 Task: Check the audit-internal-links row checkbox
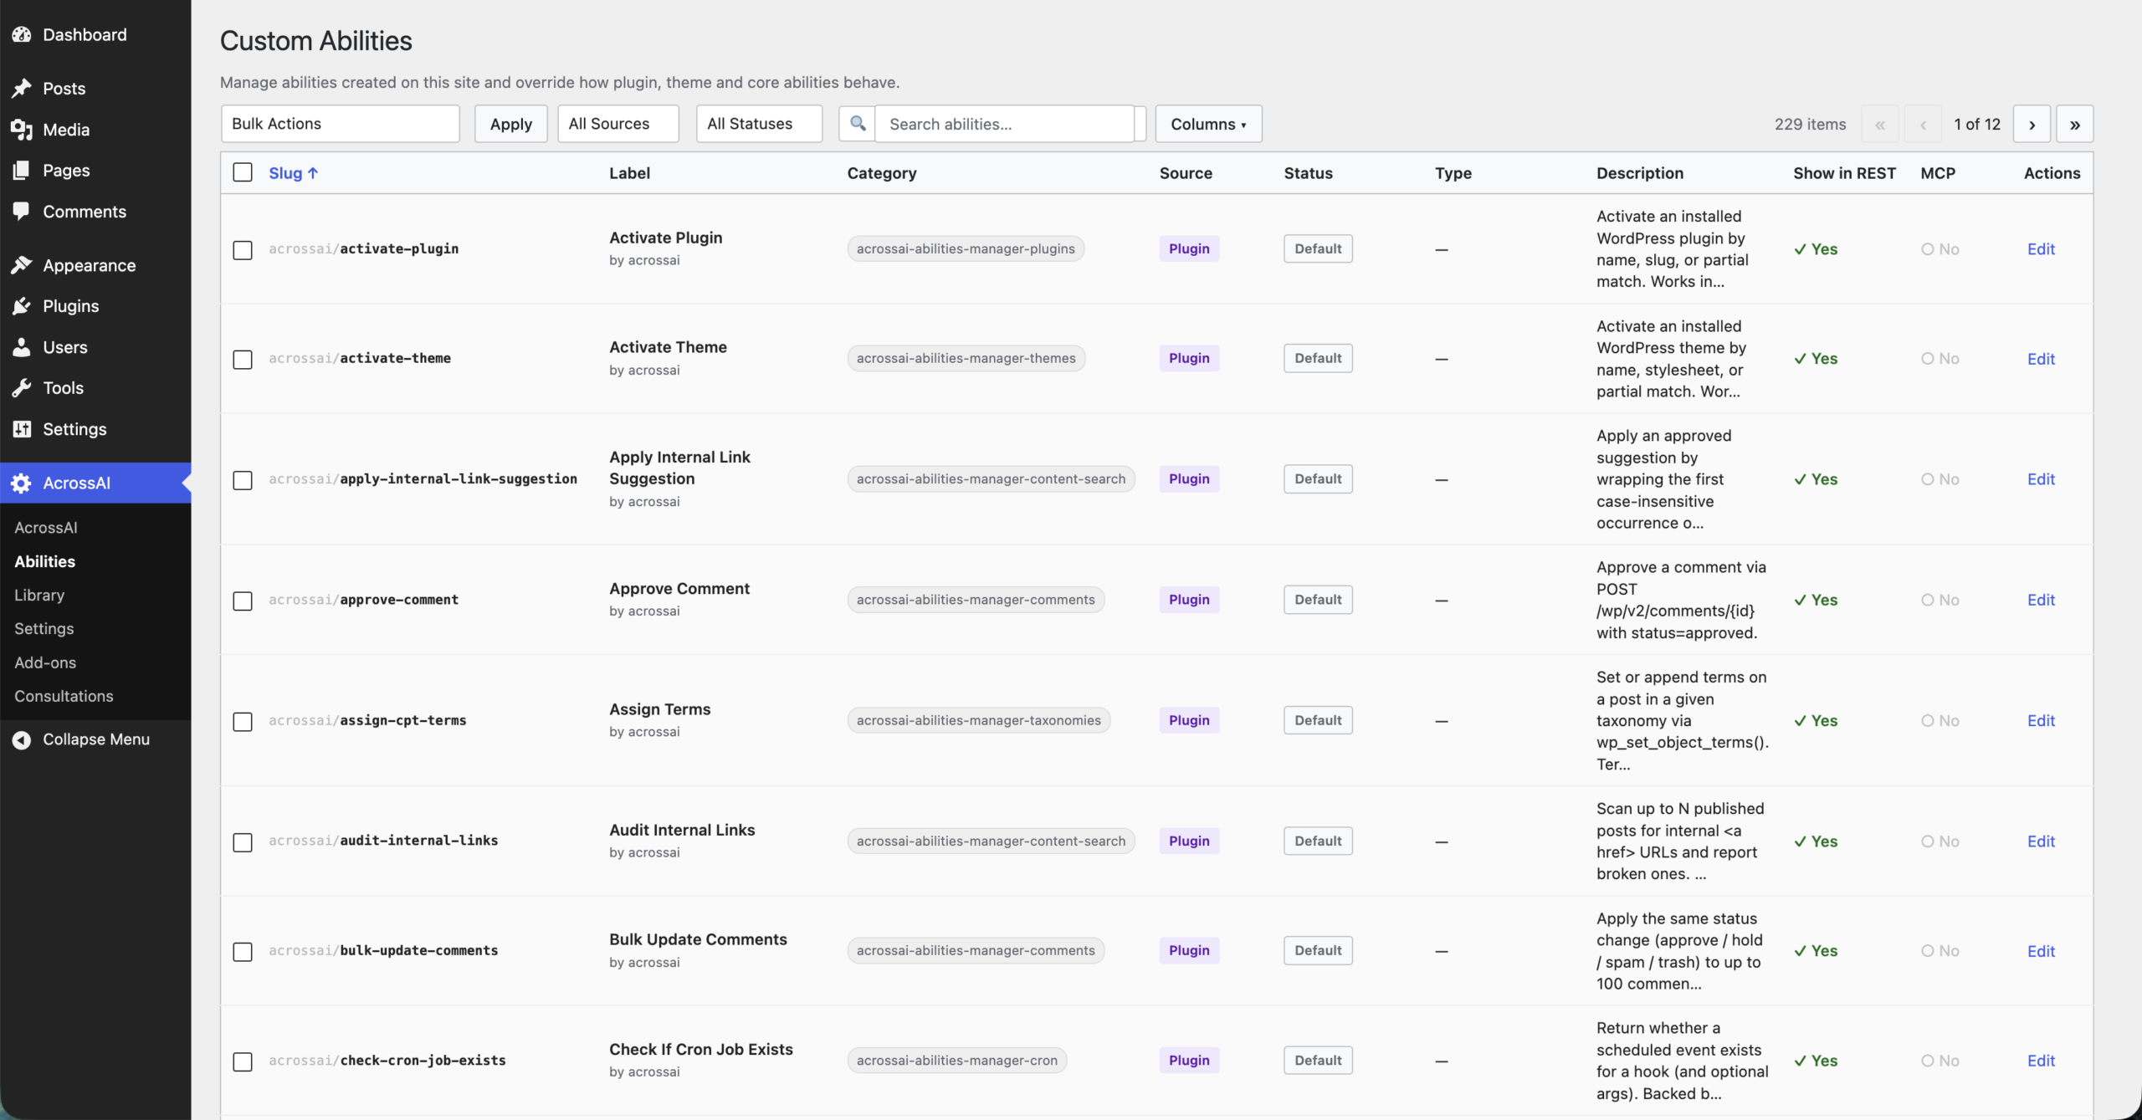pos(243,842)
